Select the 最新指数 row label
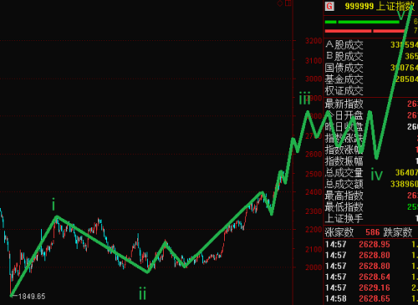 point(344,104)
